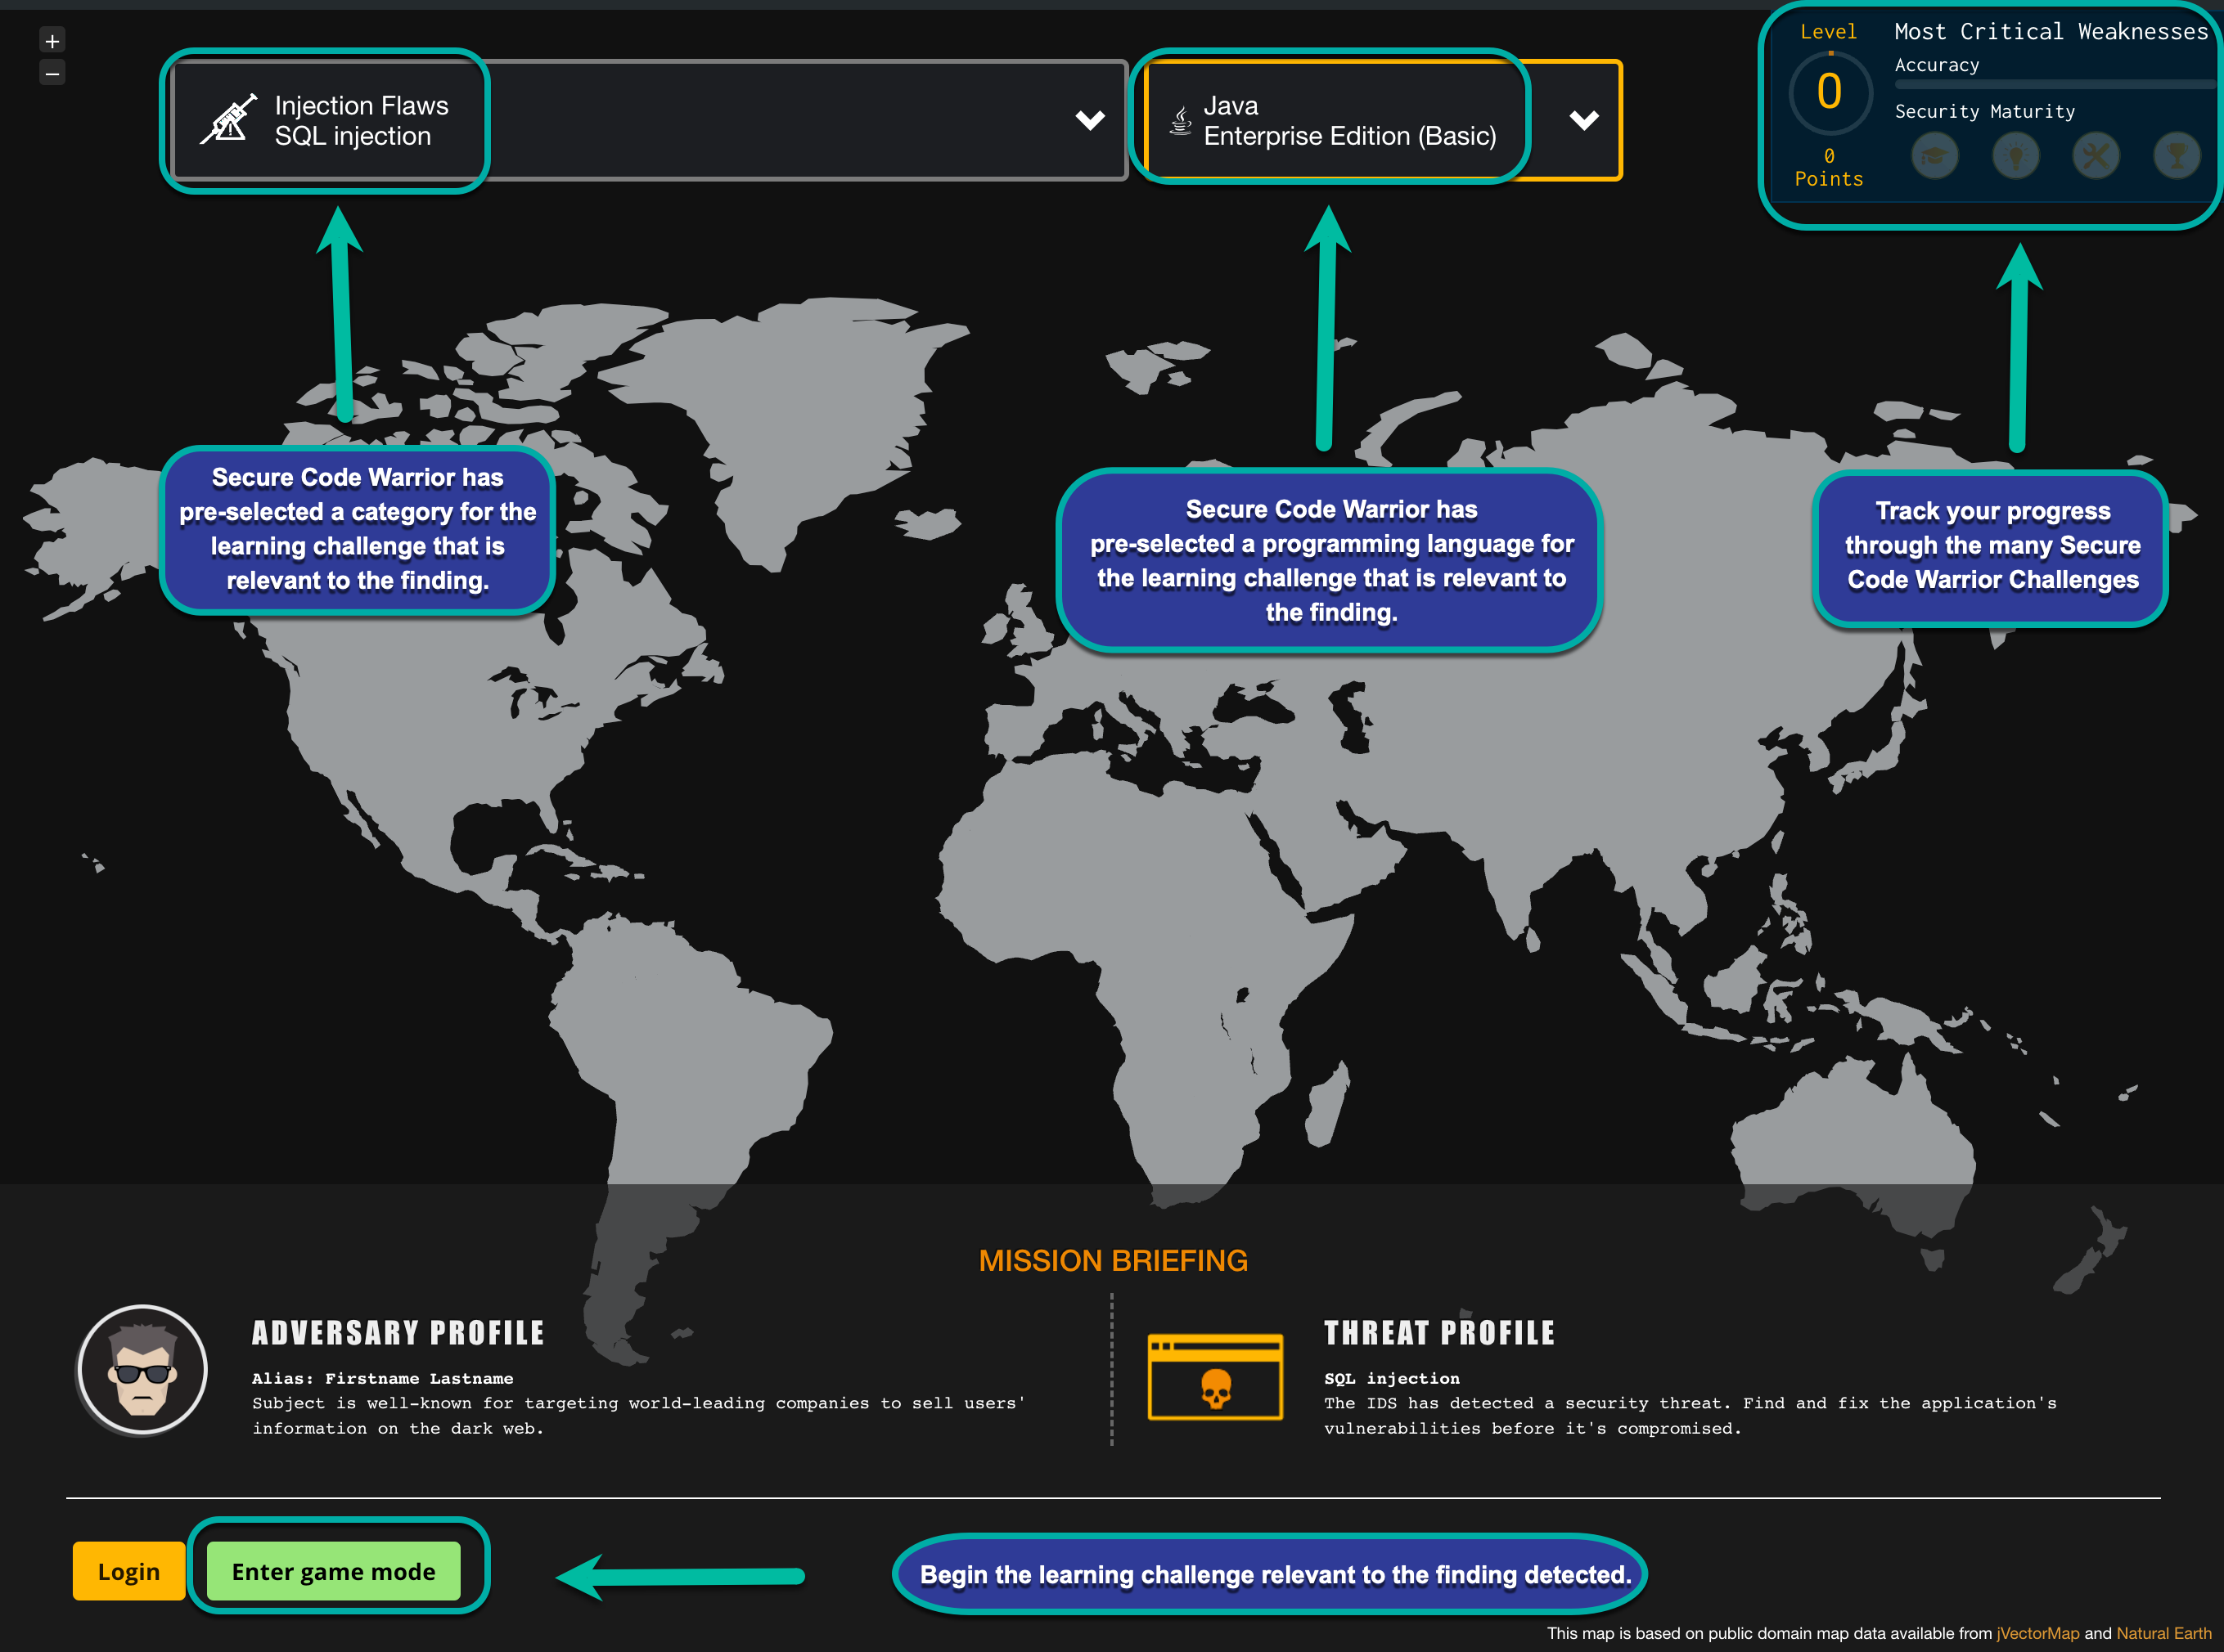2224x1652 pixels.
Task: Click the adversary avatar with sunglasses
Action: pos(143,1370)
